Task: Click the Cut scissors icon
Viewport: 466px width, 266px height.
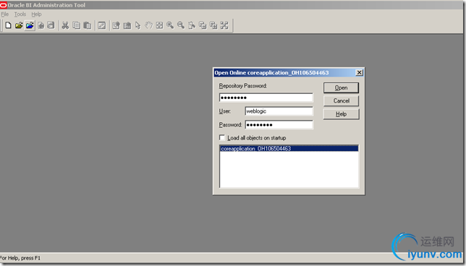Action: point(65,25)
